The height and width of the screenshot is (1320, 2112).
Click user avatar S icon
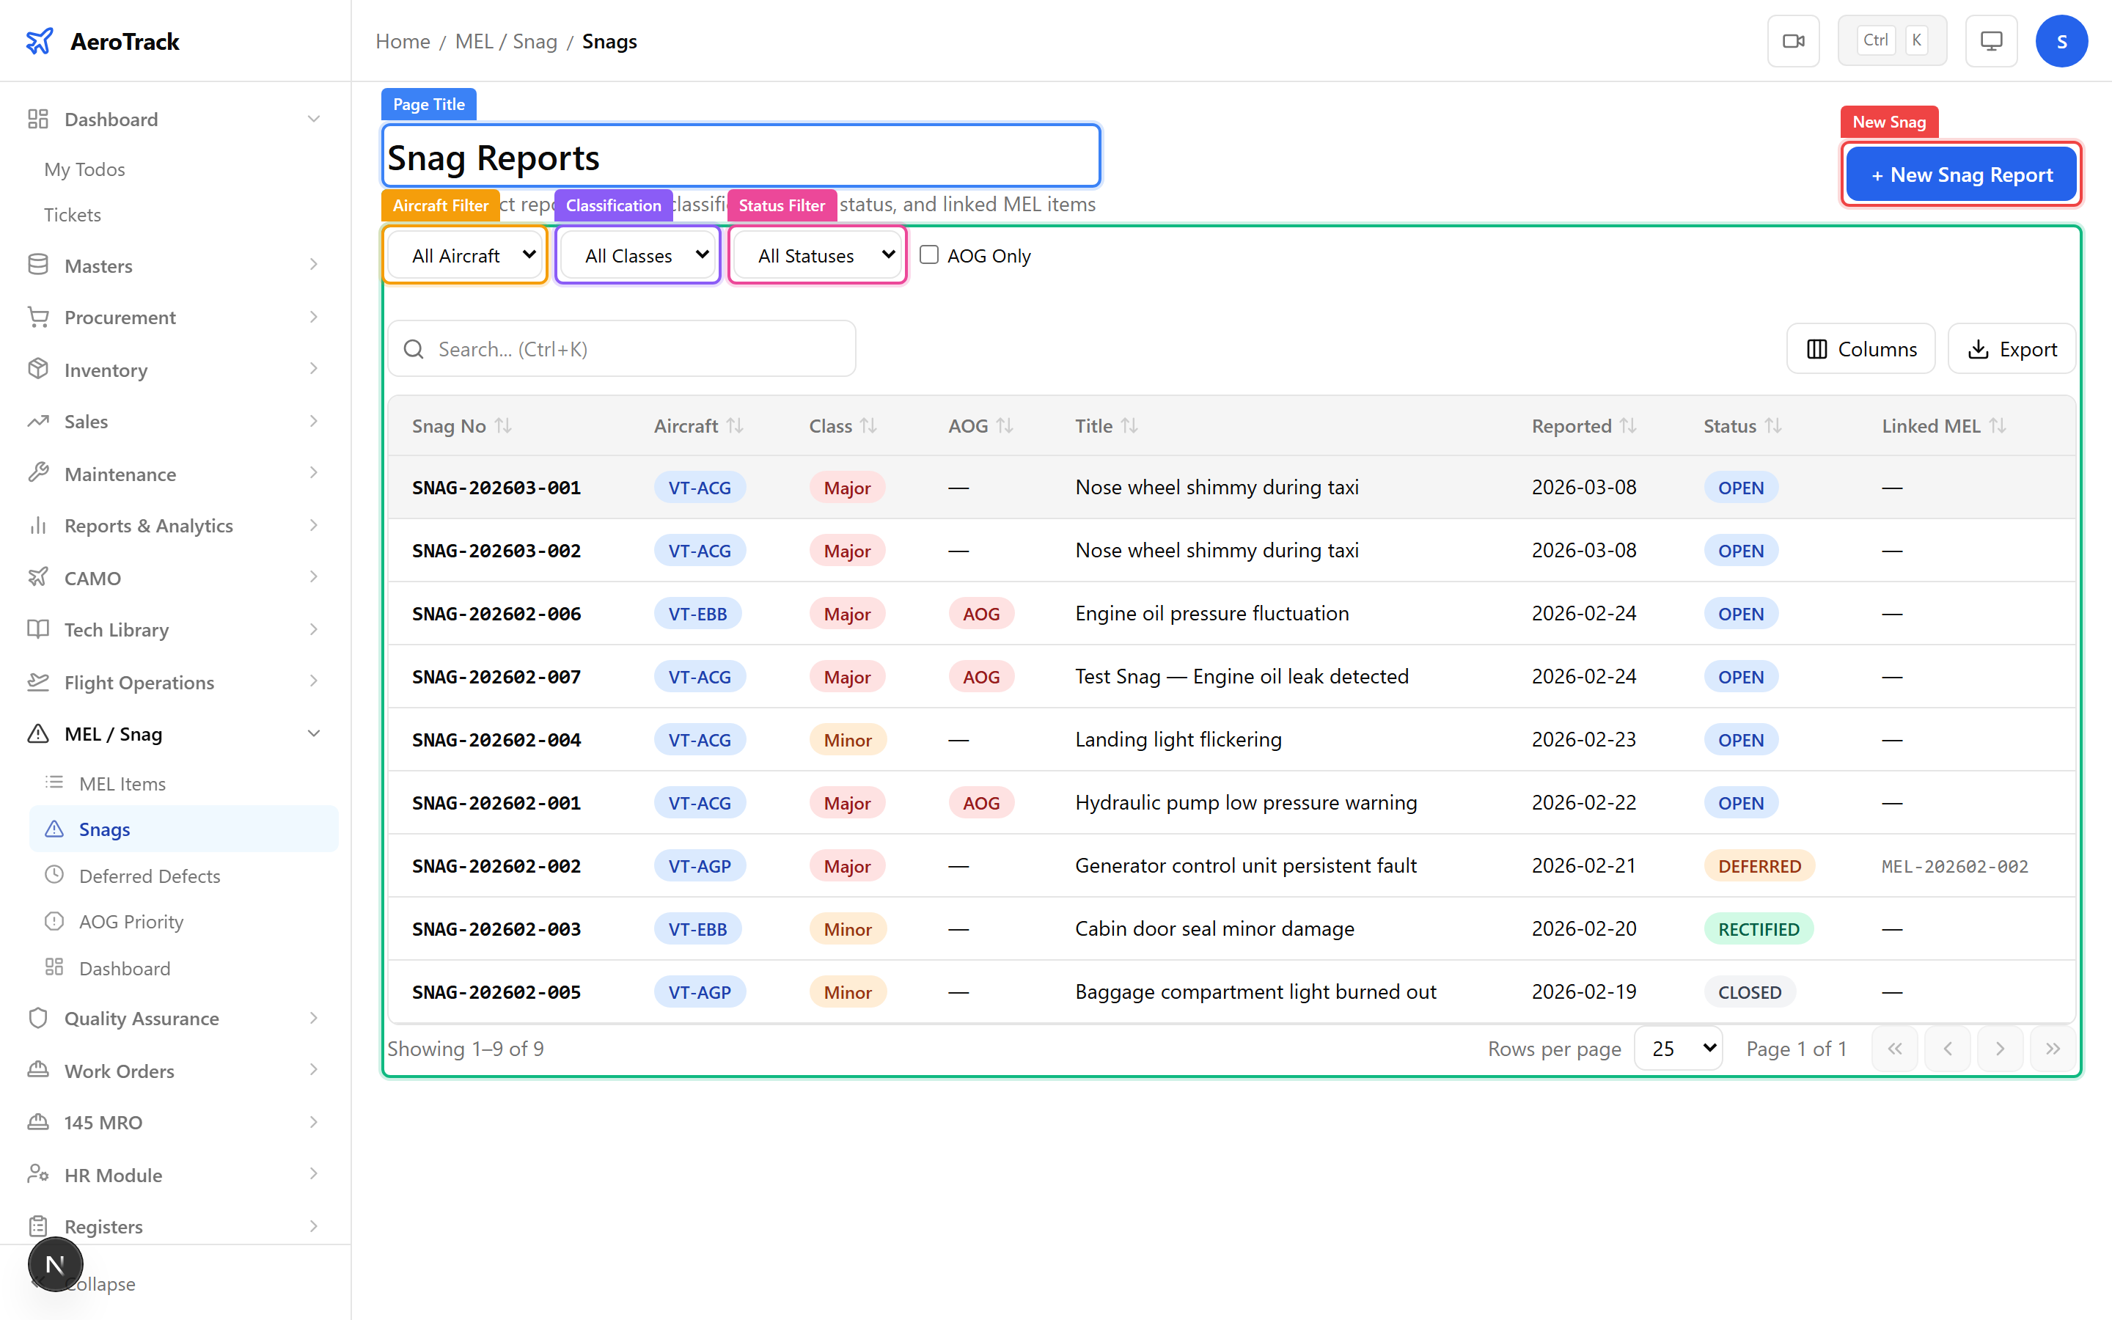(2061, 41)
